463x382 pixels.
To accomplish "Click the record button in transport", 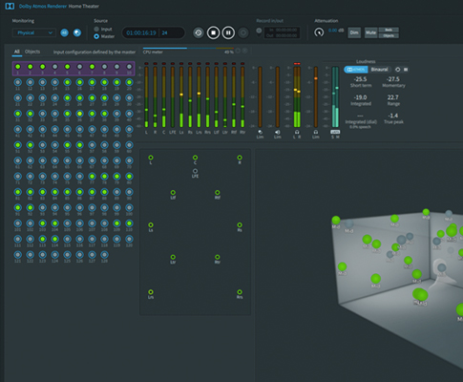I will [243, 32].
